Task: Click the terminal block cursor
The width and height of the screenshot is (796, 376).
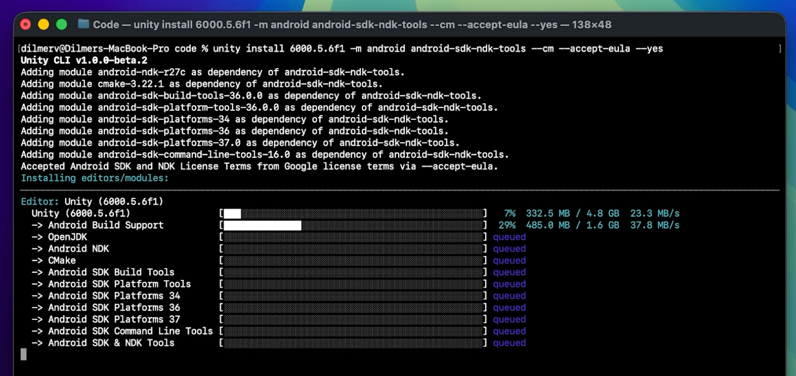Action: (24, 355)
